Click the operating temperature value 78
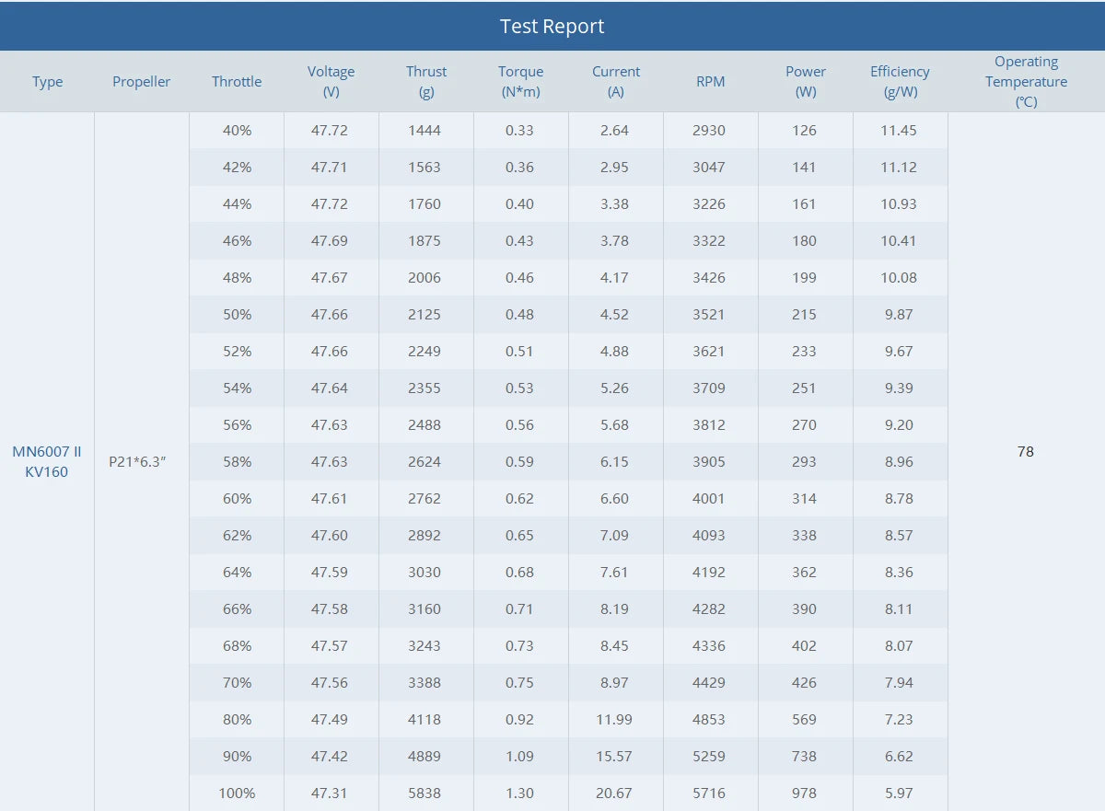Viewport: 1105px width, 811px height. (x=1026, y=451)
